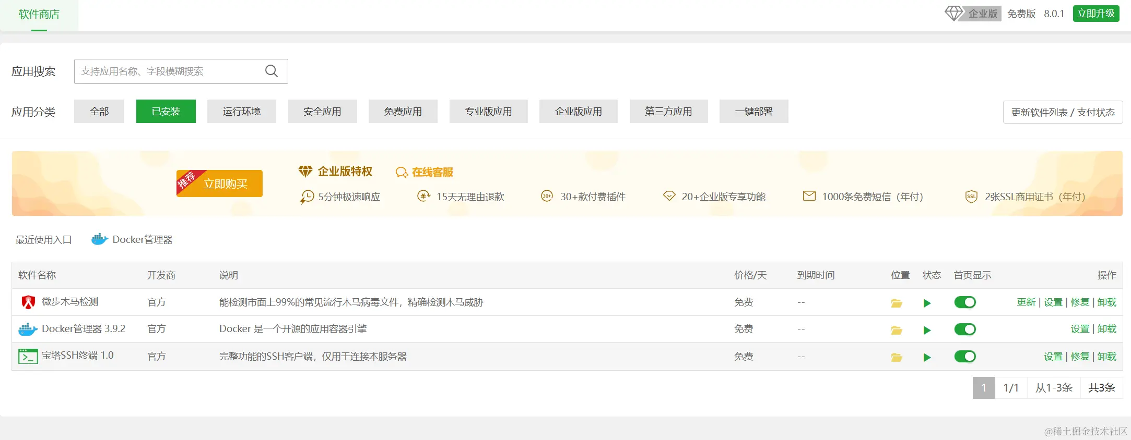Click the 共3条 total count text
1131x440 pixels.
(1102, 388)
